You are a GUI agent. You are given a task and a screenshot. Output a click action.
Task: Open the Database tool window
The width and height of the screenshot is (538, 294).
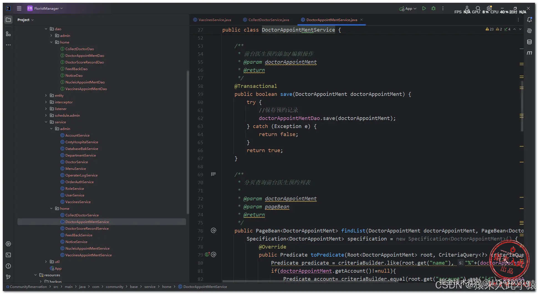(529, 42)
